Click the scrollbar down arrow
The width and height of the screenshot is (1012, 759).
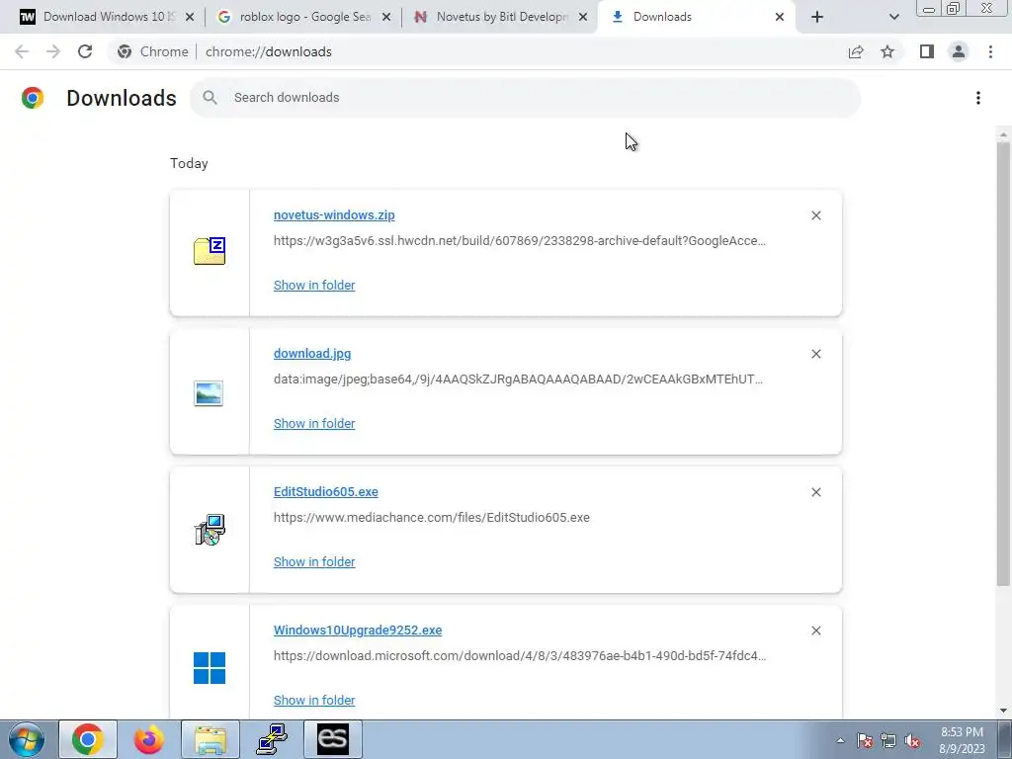point(1003,711)
